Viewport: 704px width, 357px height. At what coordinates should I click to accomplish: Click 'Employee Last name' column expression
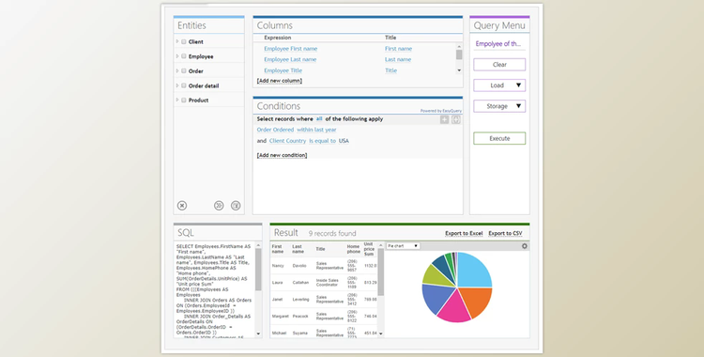pos(290,59)
